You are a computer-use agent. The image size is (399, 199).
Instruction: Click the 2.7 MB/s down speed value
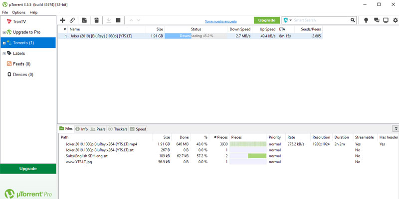pyautogui.click(x=243, y=36)
